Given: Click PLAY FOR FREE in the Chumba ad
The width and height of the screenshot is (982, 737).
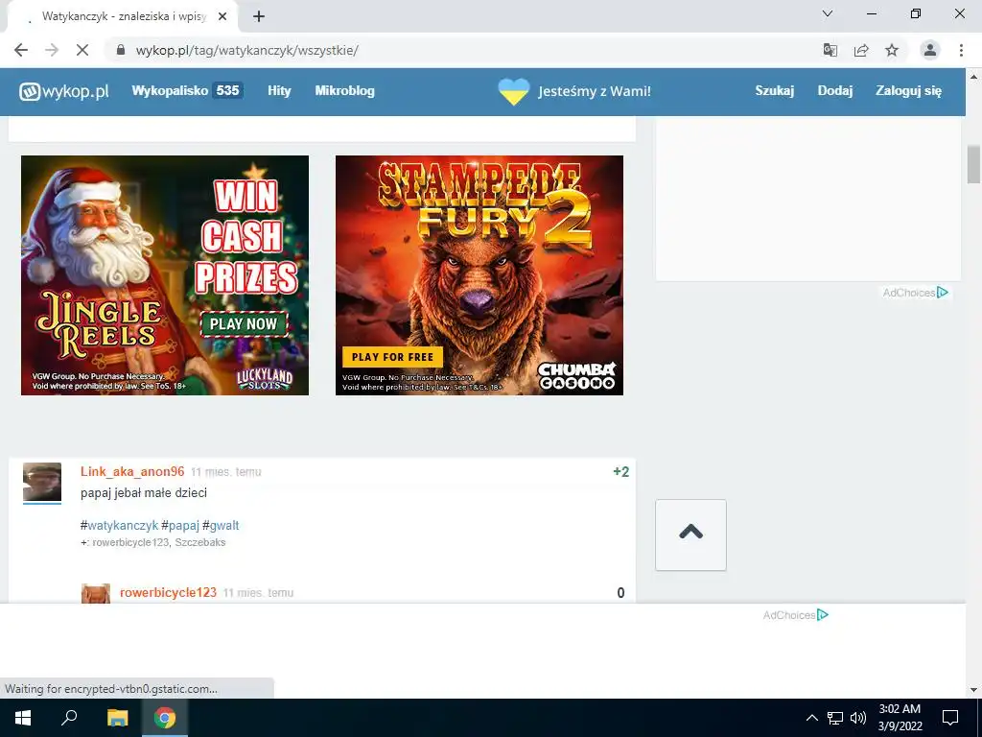Looking at the screenshot, I should (x=392, y=357).
